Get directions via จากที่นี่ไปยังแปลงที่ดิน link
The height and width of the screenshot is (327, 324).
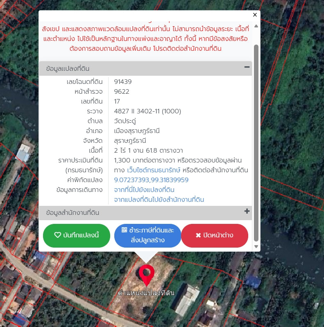[144, 190]
